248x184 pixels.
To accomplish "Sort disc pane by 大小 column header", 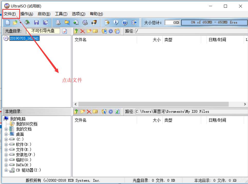I will (150, 40).
